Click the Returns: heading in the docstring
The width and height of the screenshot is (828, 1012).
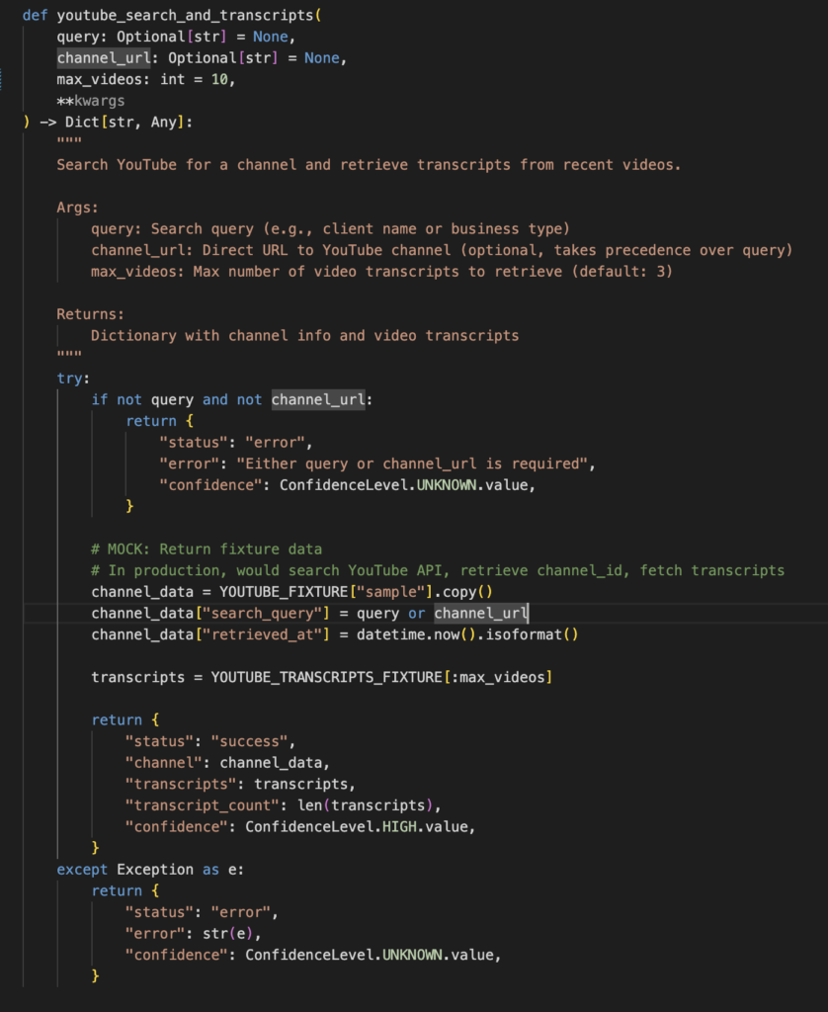[x=90, y=314]
